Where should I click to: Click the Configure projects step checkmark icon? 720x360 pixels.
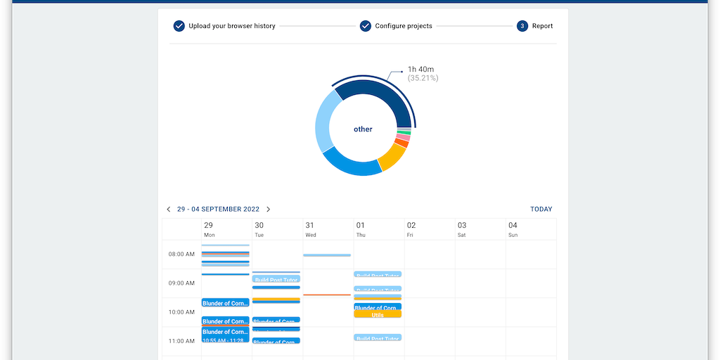(366, 26)
